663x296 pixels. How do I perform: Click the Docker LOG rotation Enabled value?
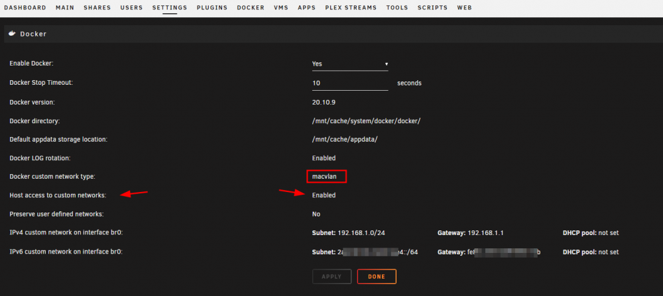coord(324,158)
